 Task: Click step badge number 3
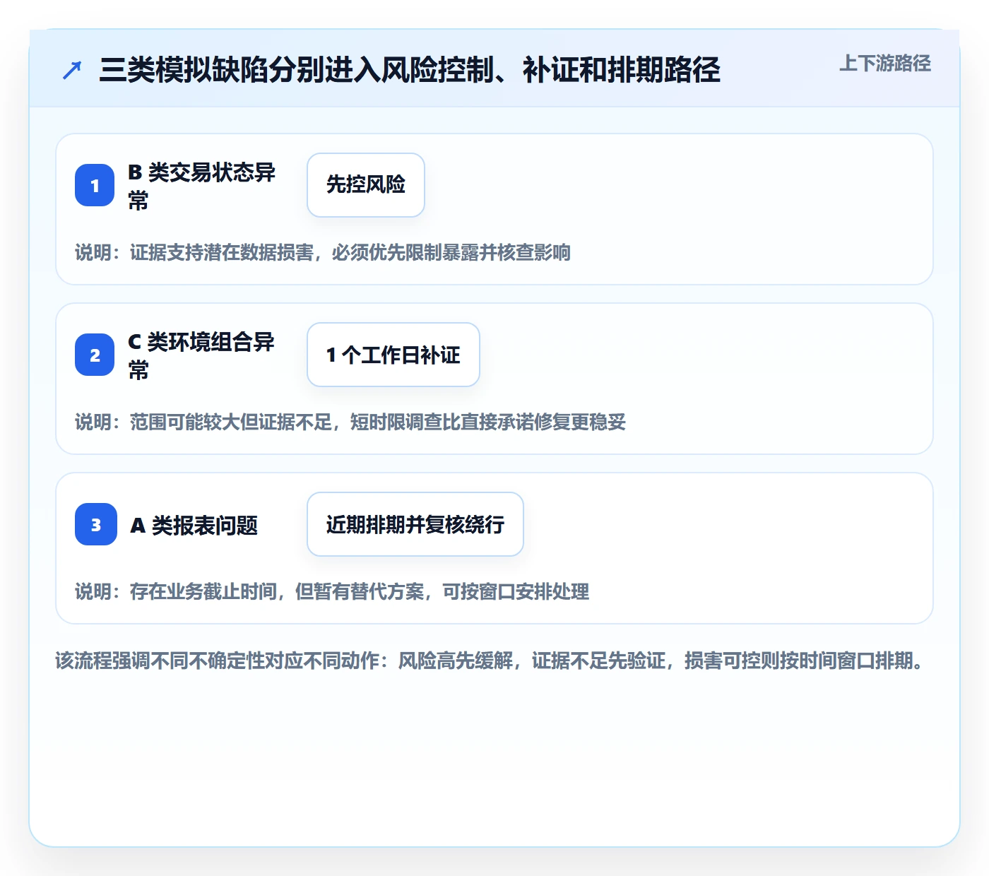tap(96, 524)
